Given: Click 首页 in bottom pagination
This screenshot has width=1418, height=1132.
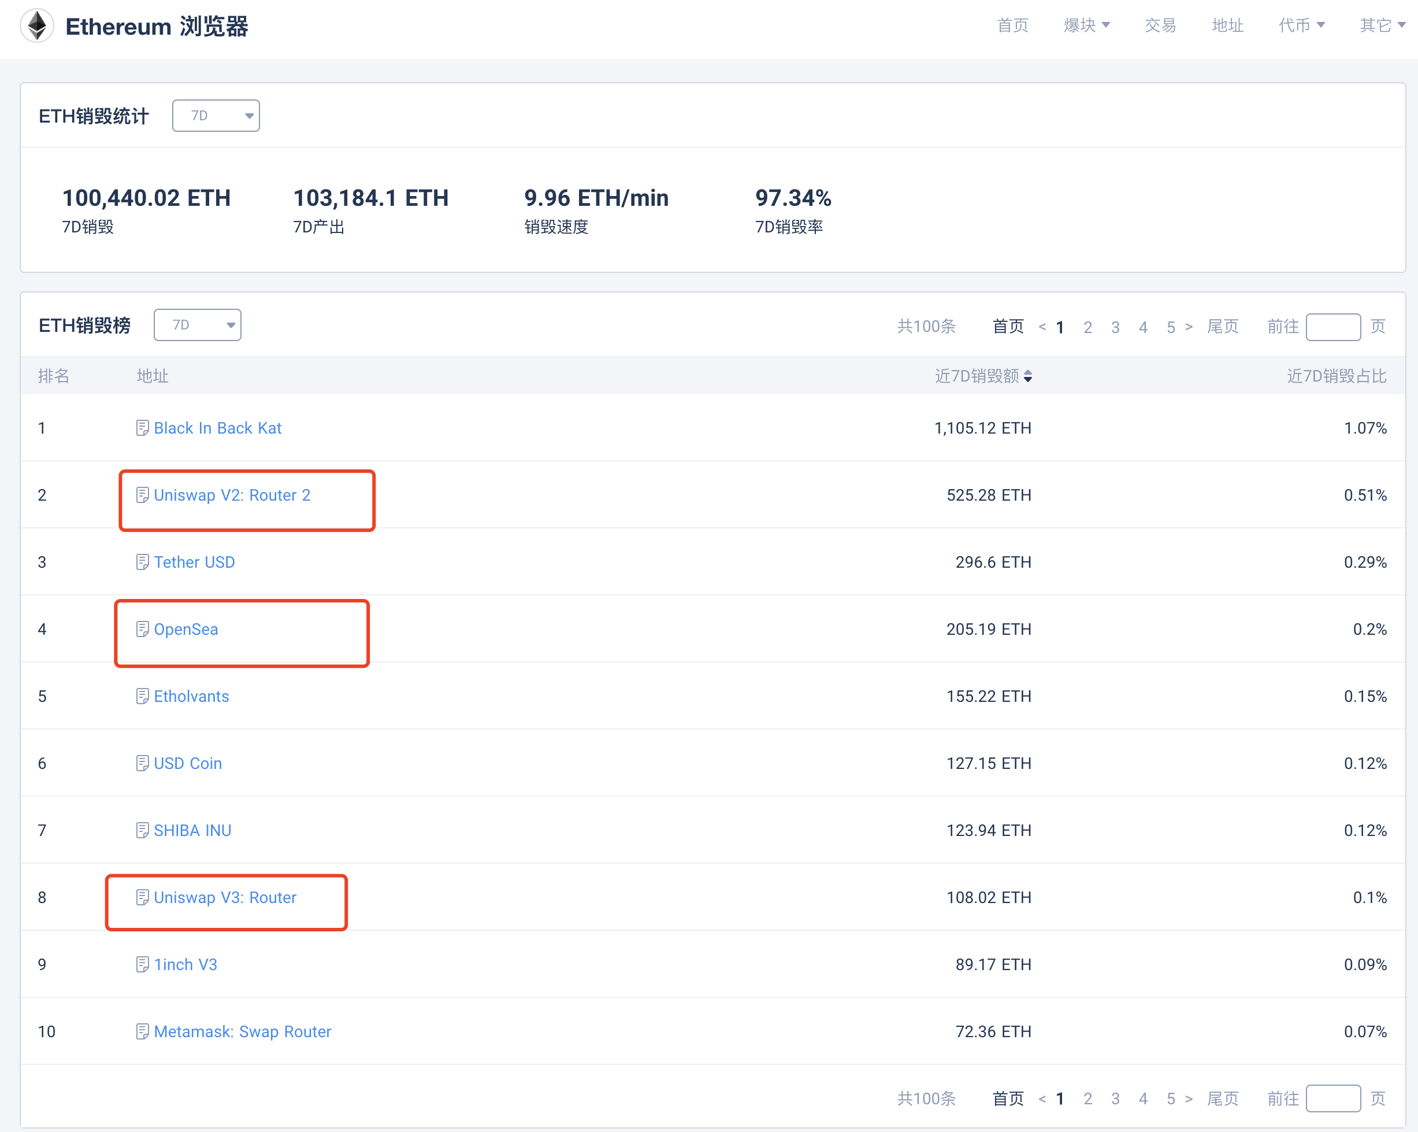Looking at the screenshot, I should [1008, 1099].
